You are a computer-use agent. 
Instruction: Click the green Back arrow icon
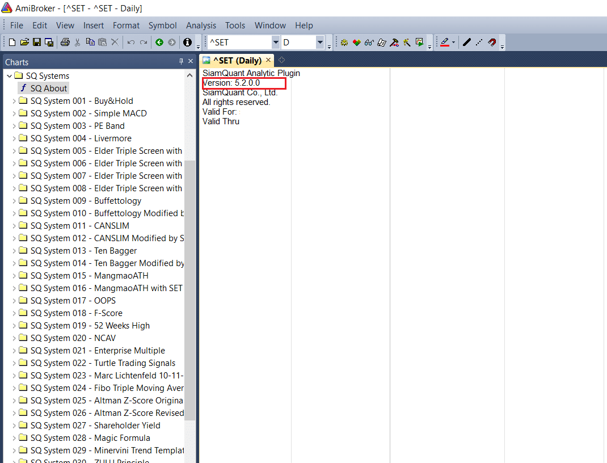tap(159, 43)
